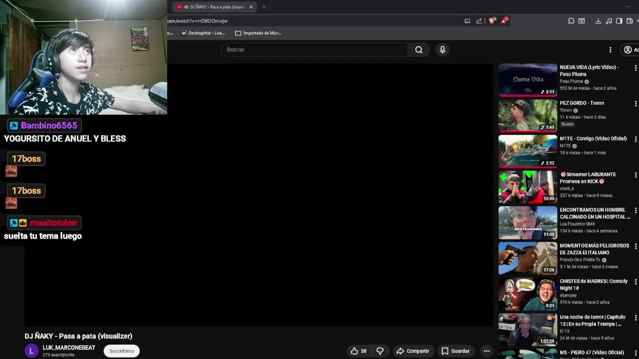639x359 pixels.
Task: Click the 38 likes count
Action: coord(363,351)
